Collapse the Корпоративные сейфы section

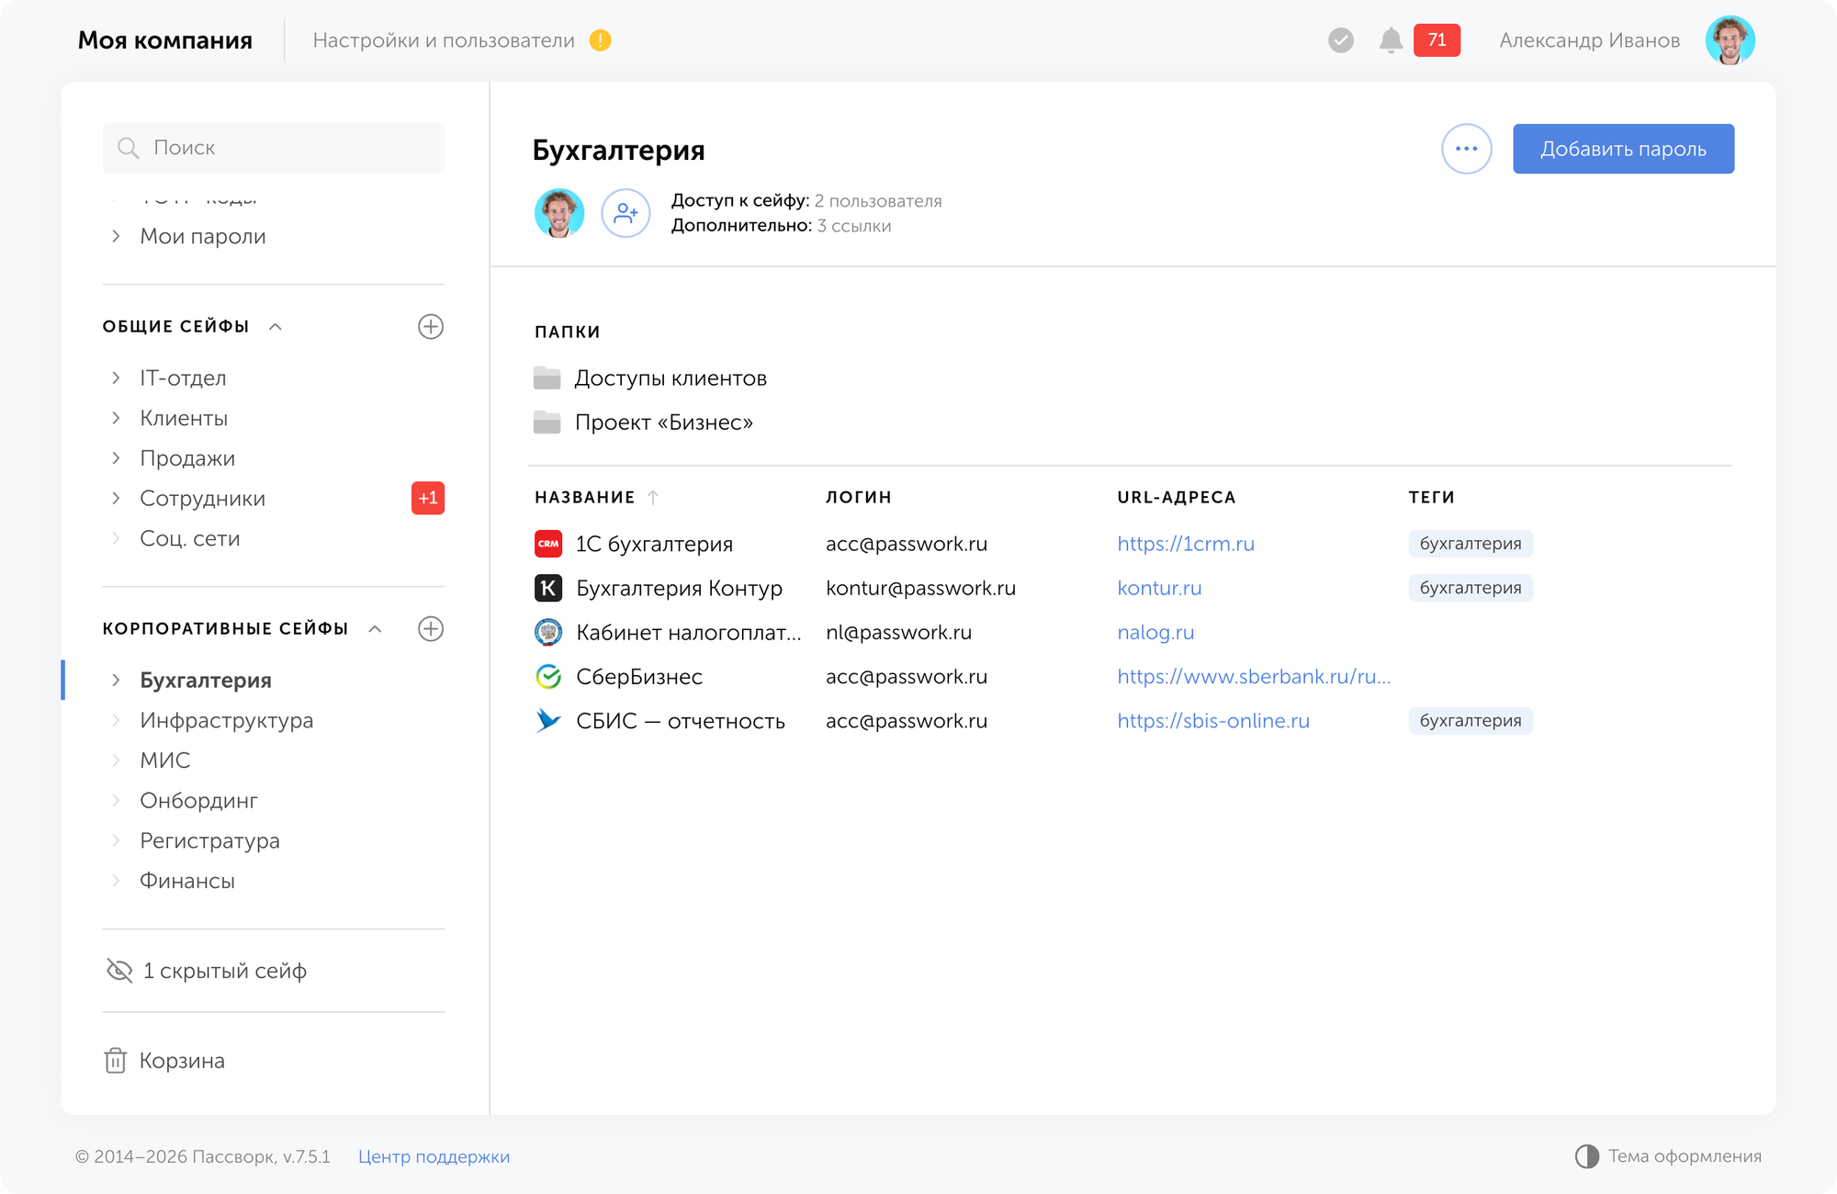pyautogui.click(x=375, y=629)
